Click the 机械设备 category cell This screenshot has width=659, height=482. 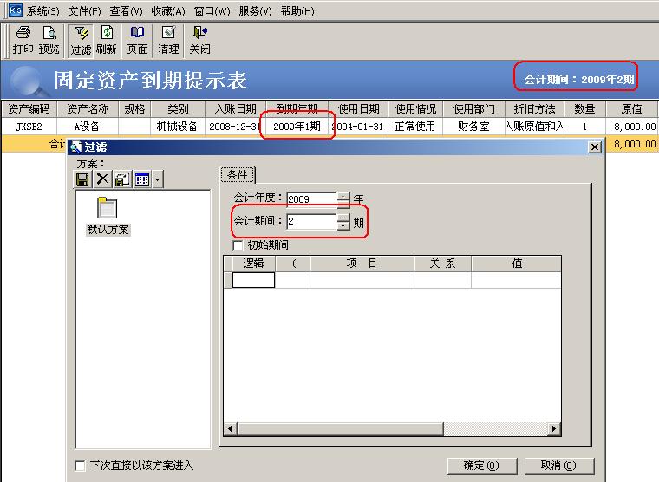click(179, 127)
